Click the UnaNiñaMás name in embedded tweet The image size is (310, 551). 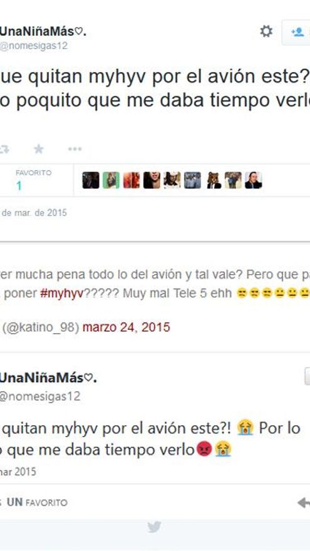(x=48, y=378)
